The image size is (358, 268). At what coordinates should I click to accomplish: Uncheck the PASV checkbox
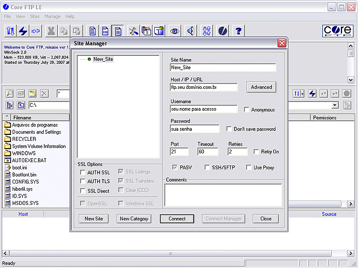pos(175,167)
